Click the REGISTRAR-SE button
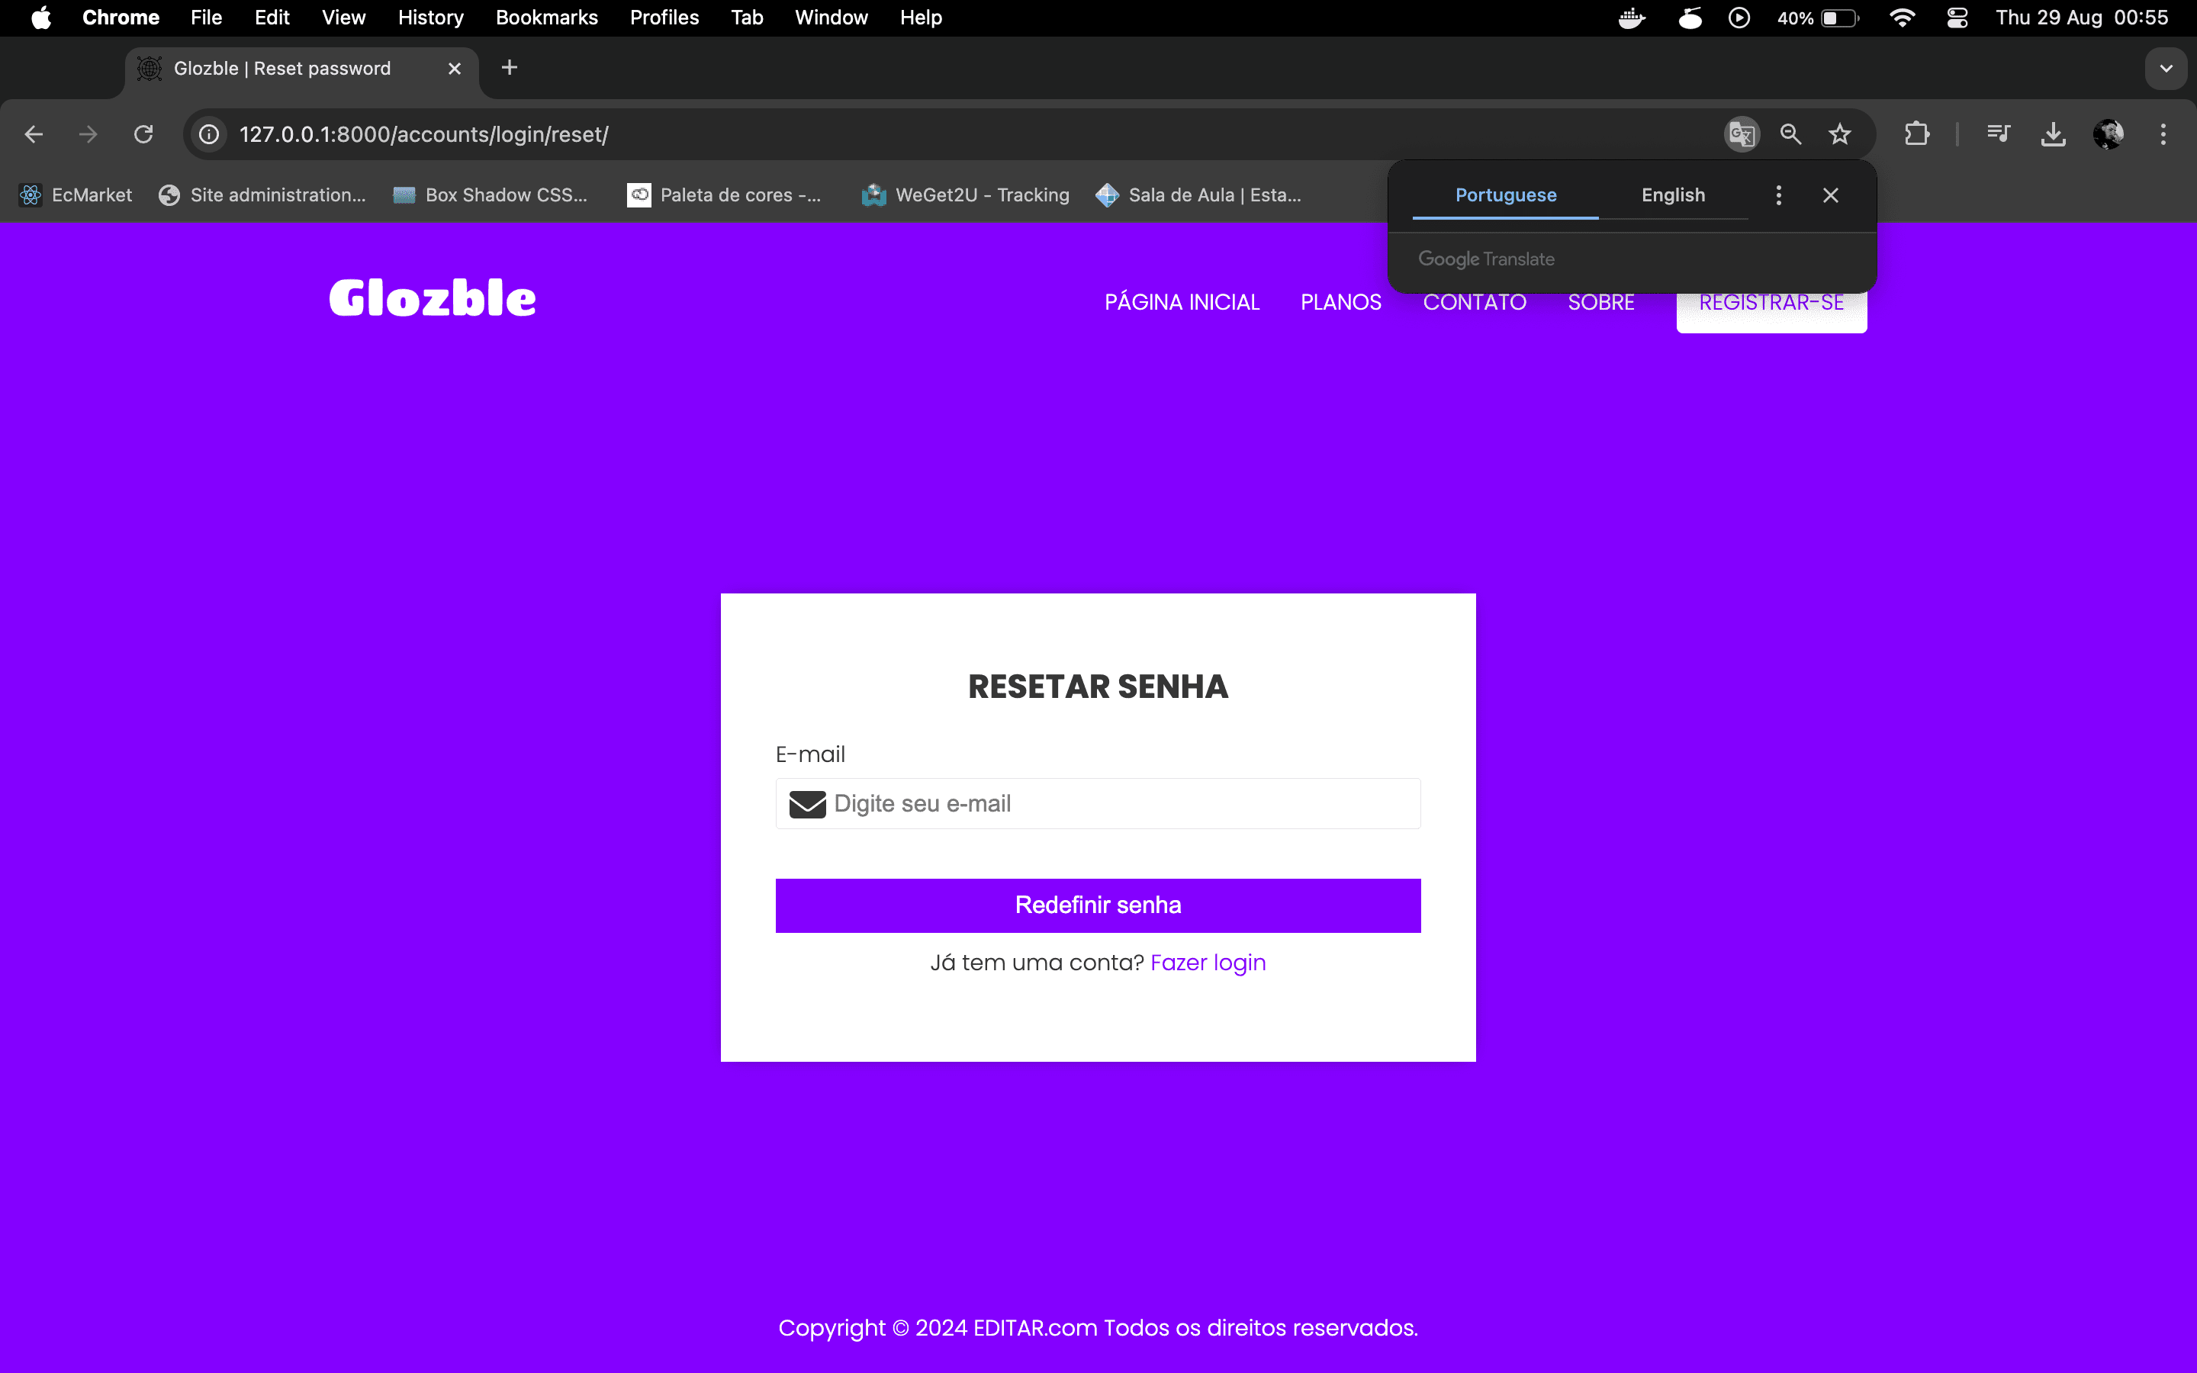The width and height of the screenshot is (2197, 1373). click(x=1771, y=302)
